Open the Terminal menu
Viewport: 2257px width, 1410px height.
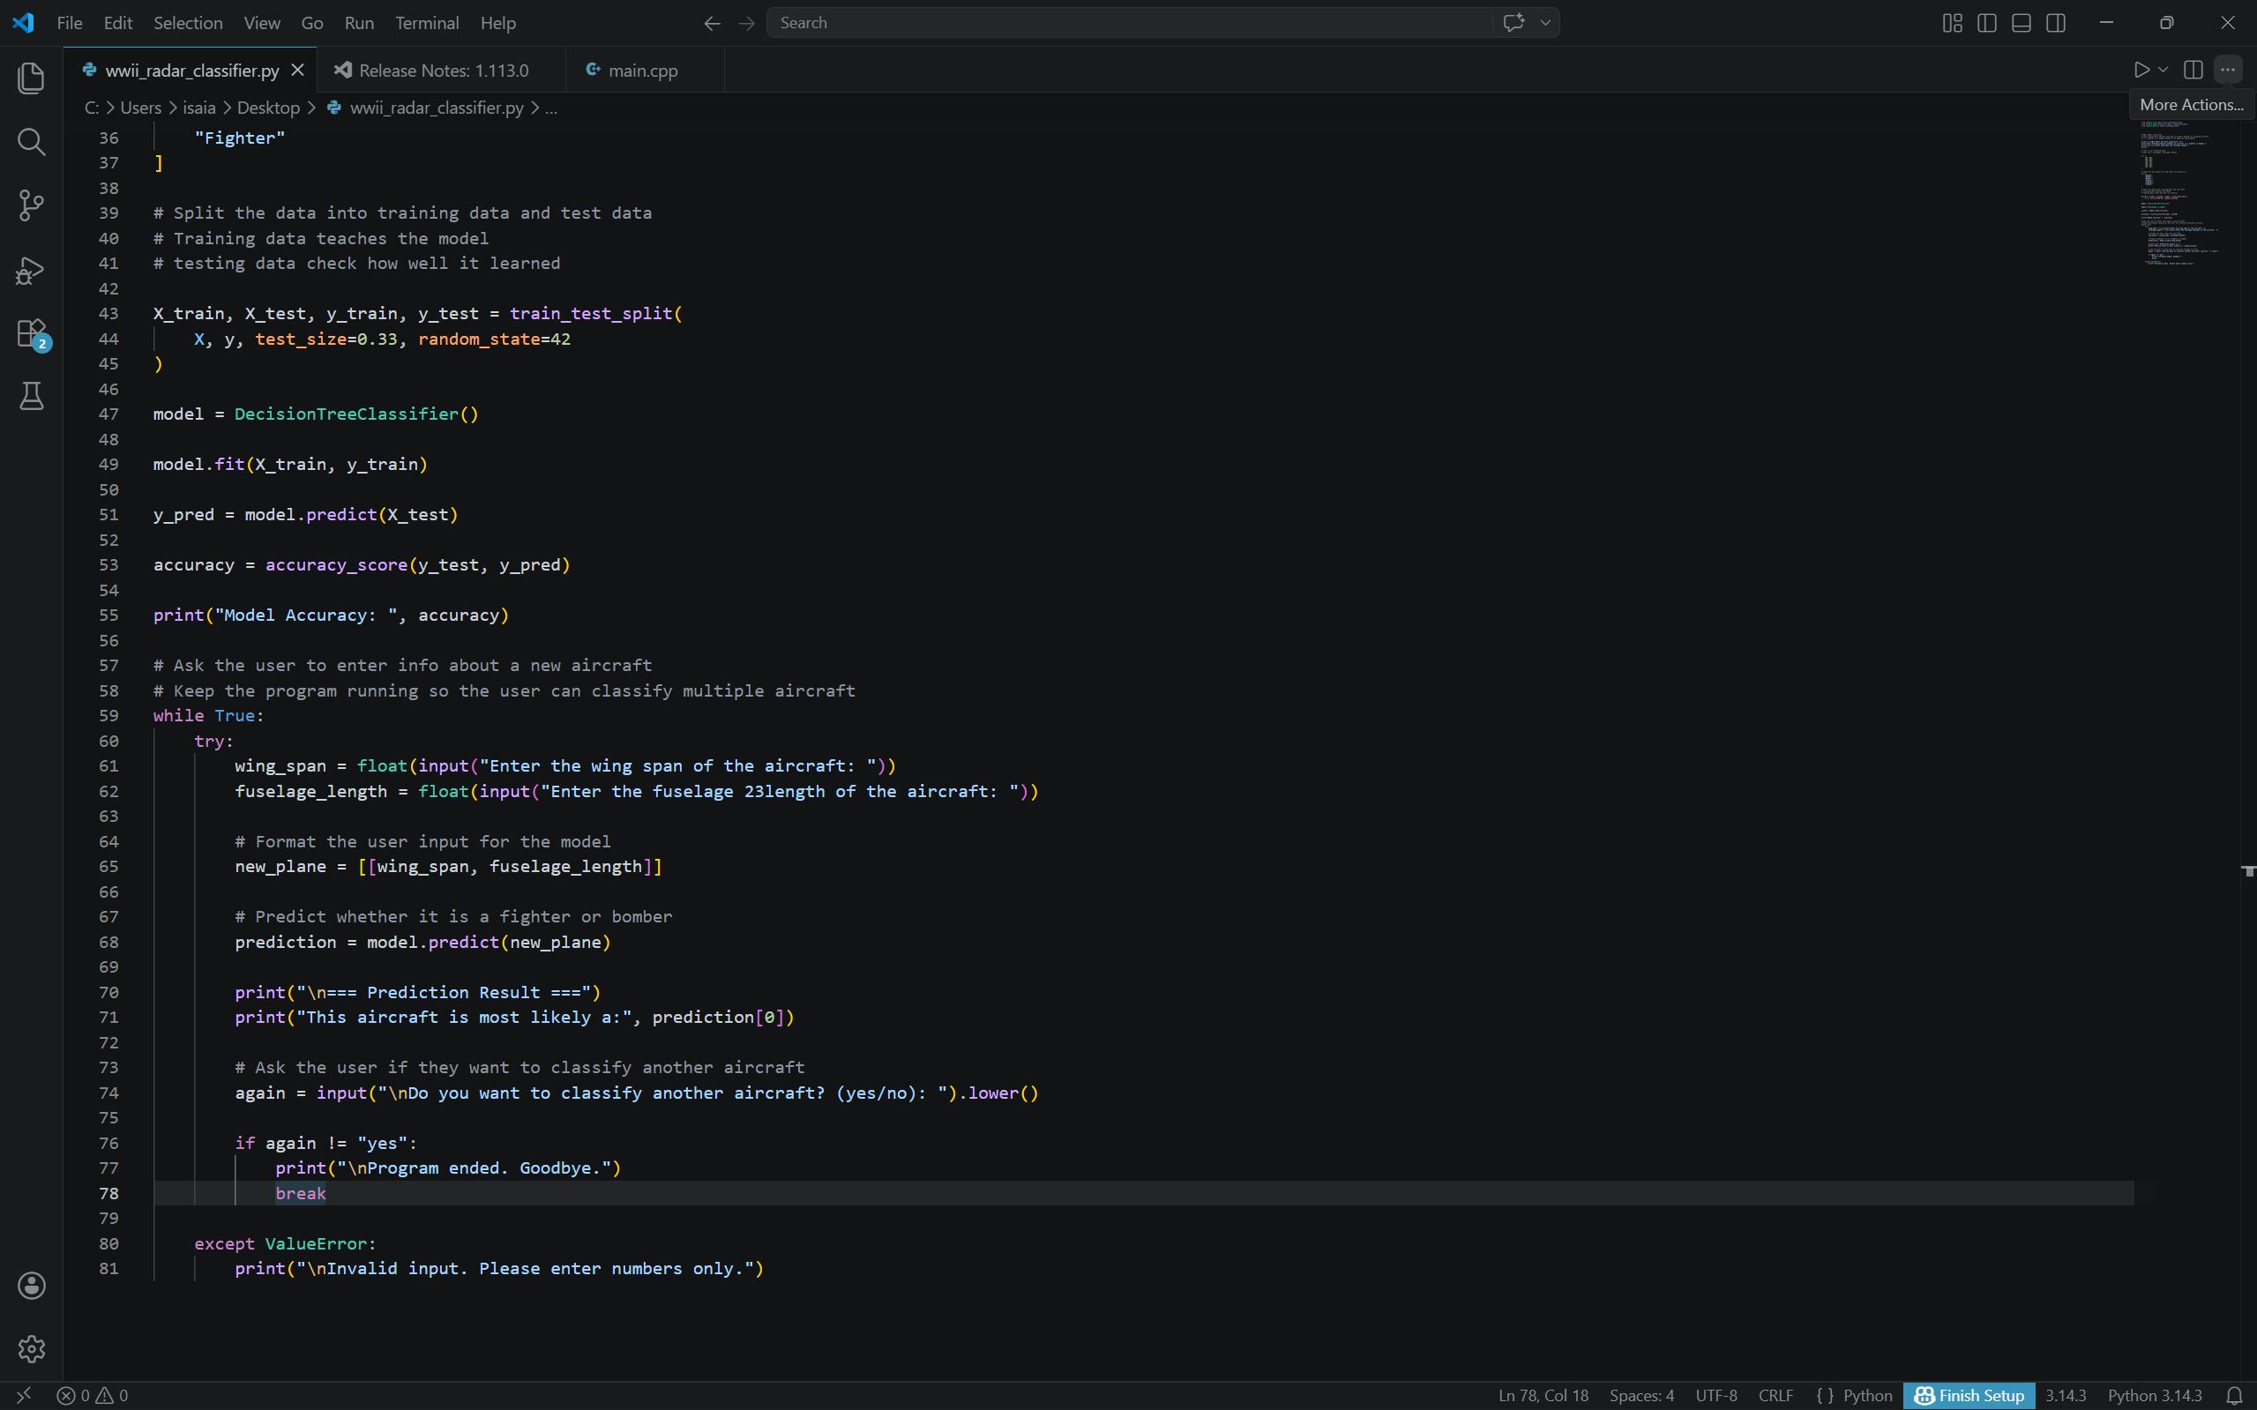427,22
